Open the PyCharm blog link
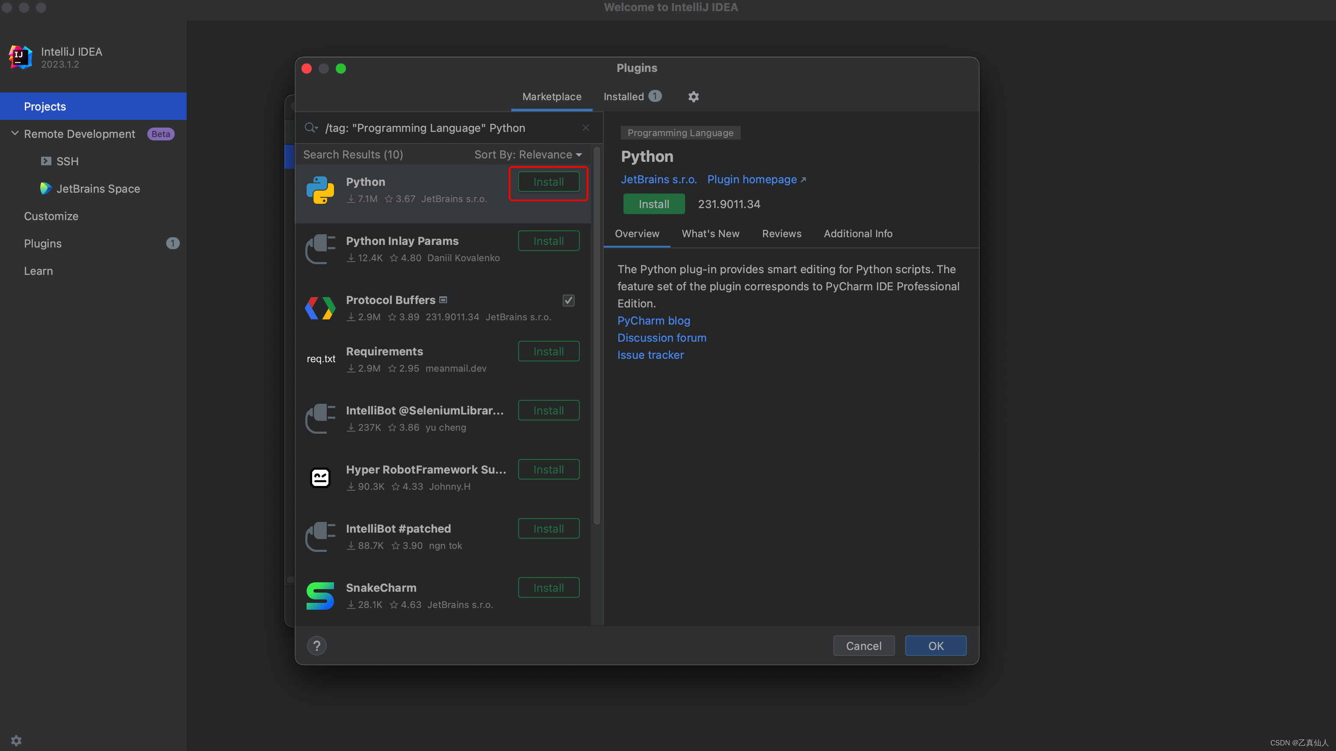 point(653,320)
